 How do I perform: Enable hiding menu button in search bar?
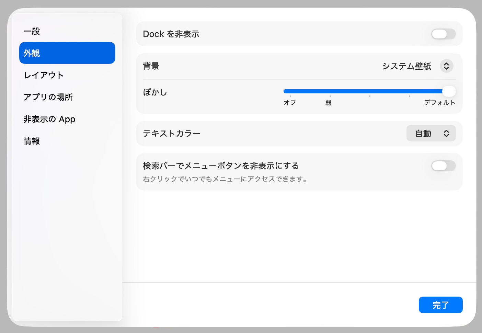click(443, 166)
